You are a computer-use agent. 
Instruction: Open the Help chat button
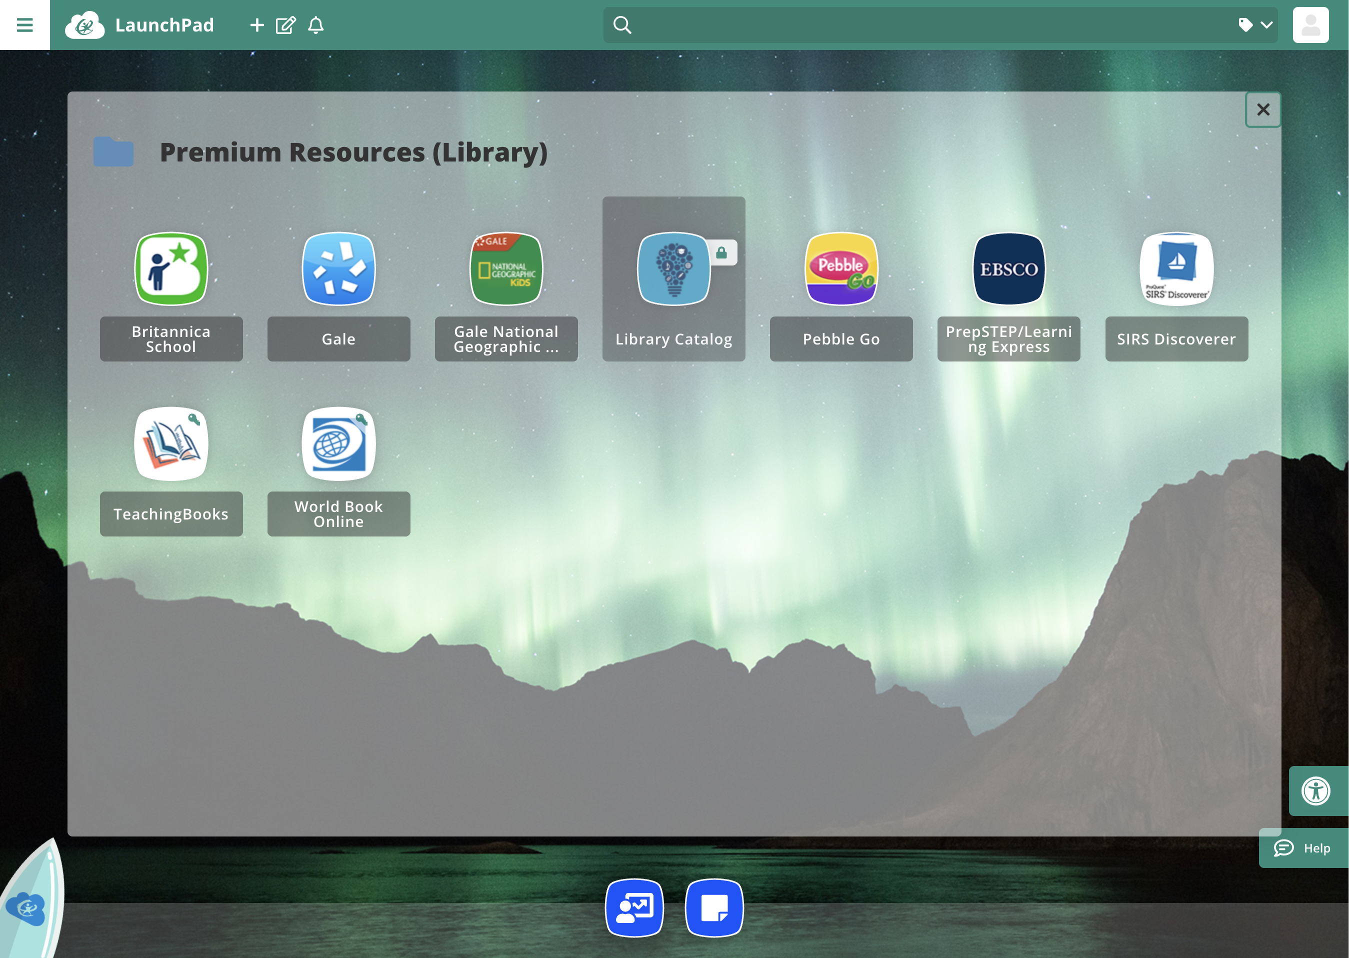point(1302,847)
